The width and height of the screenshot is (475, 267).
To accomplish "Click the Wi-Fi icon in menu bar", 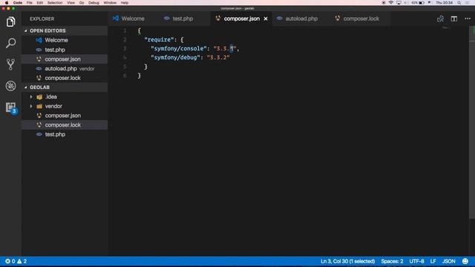I will pos(391,3).
